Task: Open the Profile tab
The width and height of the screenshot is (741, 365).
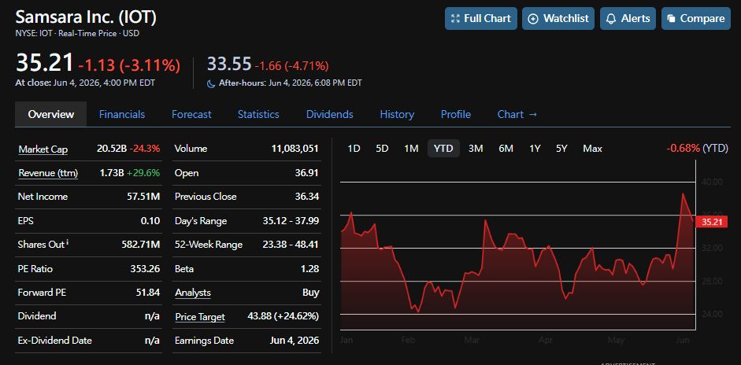Action: click(456, 114)
